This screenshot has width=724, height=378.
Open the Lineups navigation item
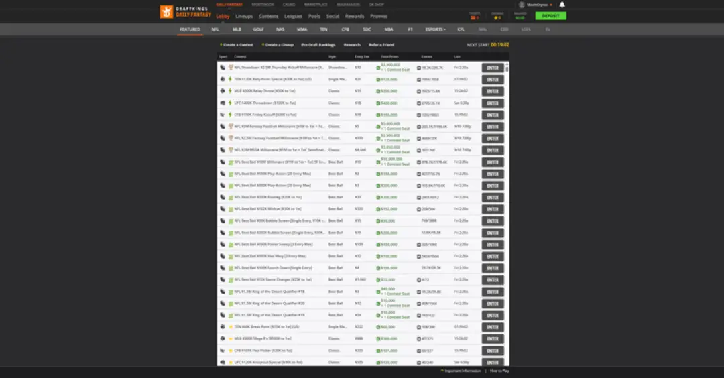244,16
